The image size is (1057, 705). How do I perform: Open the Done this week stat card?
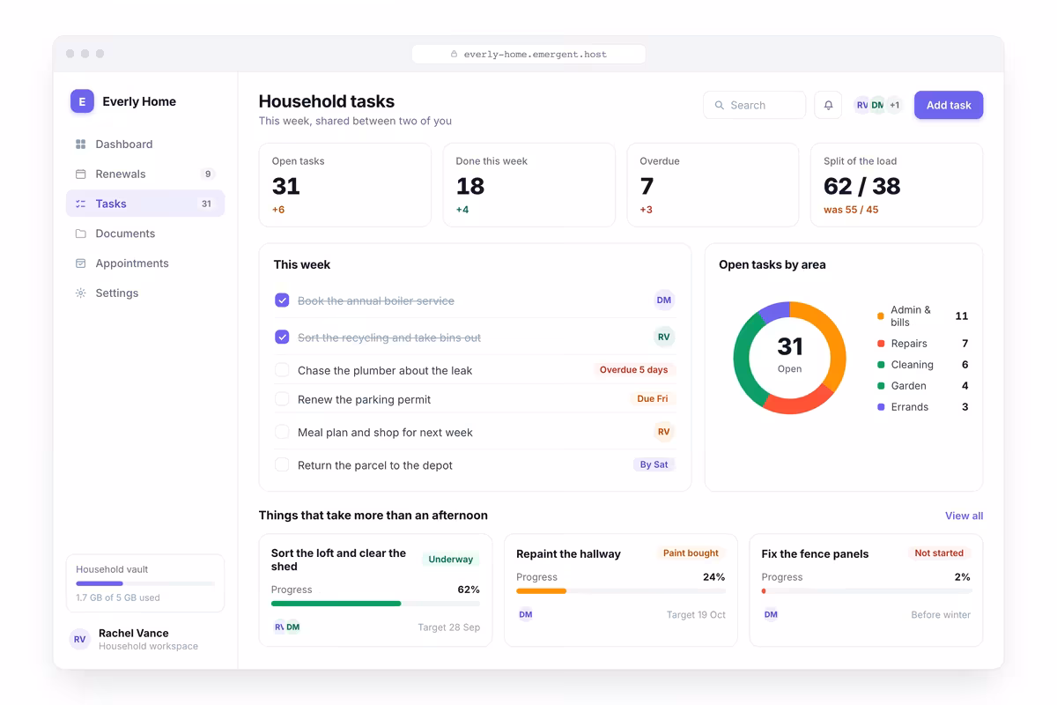click(529, 185)
